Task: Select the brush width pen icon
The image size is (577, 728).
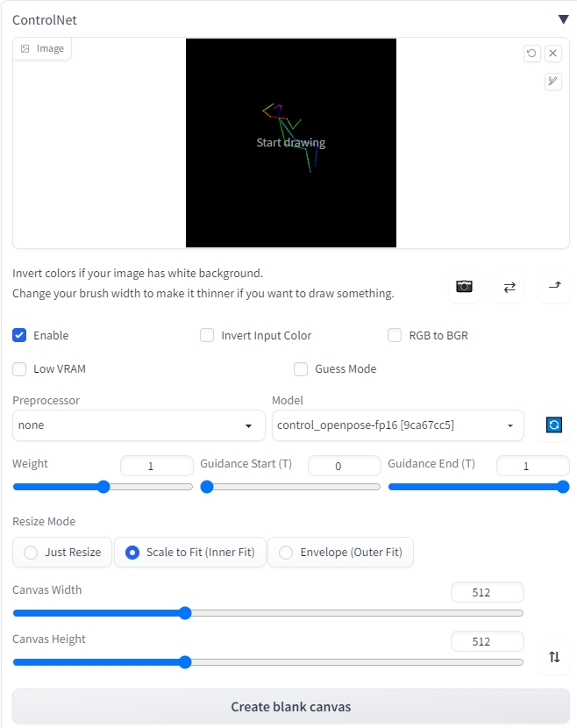Action: click(x=552, y=82)
